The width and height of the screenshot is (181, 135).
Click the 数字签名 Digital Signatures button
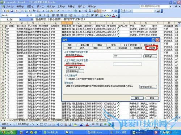(75, 71)
